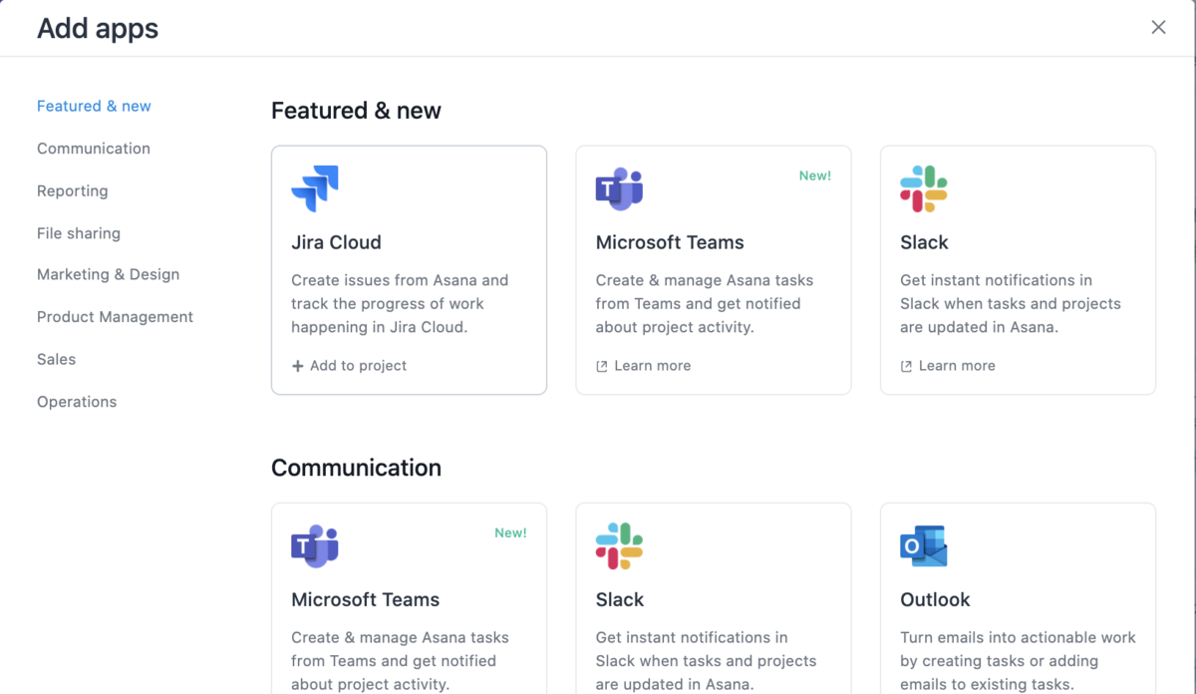The height and width of the screenshot is (694, 1196).
Task: Add Jira Cloud to project
Action: (349, 366)
